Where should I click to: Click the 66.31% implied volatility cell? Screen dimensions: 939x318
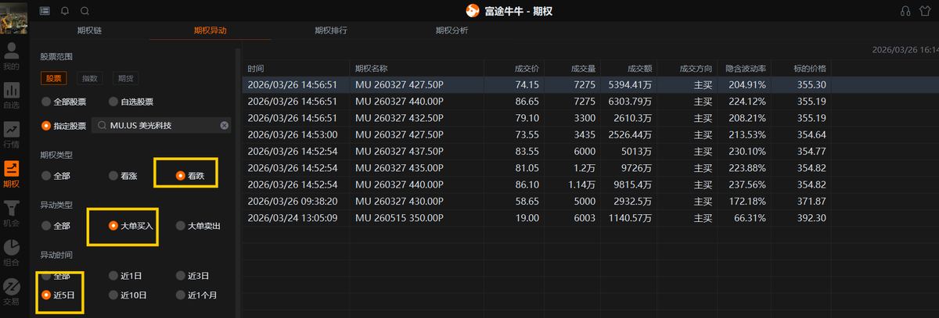[750, 218]
